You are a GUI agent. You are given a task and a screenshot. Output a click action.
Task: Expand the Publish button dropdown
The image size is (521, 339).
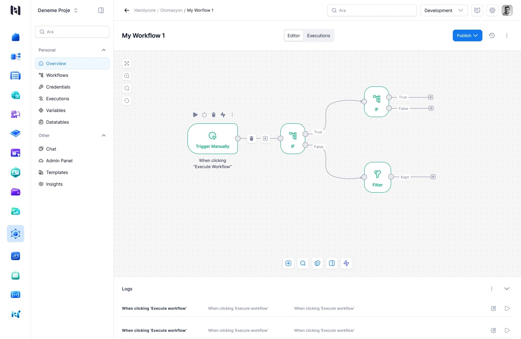click(476, 35)
